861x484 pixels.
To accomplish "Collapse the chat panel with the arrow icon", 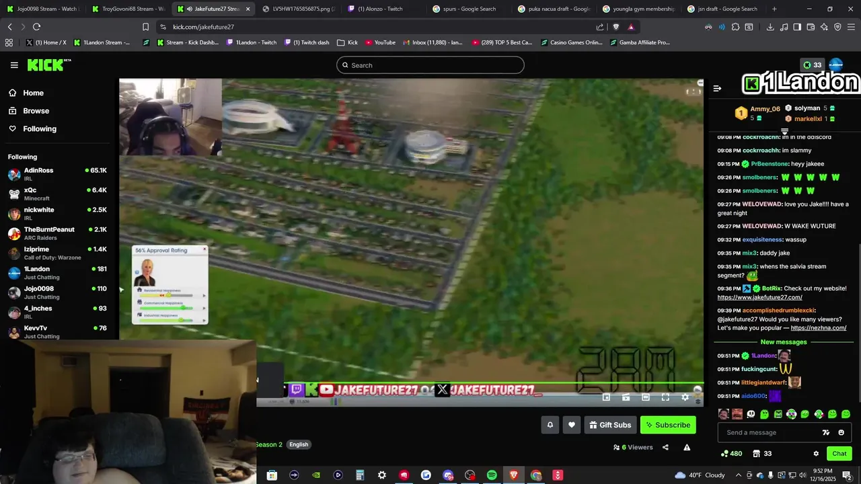I will coord(717,88).
